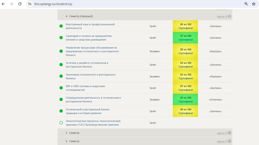Click the green 97 из 100 certificate cell
Image resolution: width=259 pixels, height=145 pixels.
click(x=185, y=38)
